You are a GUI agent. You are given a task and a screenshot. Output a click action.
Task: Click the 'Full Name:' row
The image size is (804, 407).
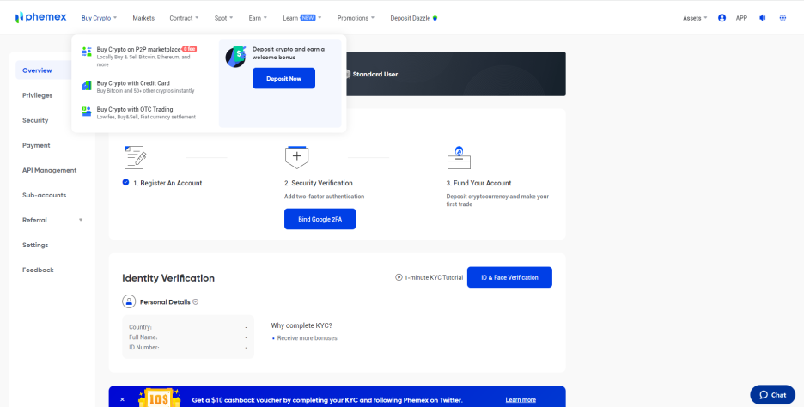point(188,337)
